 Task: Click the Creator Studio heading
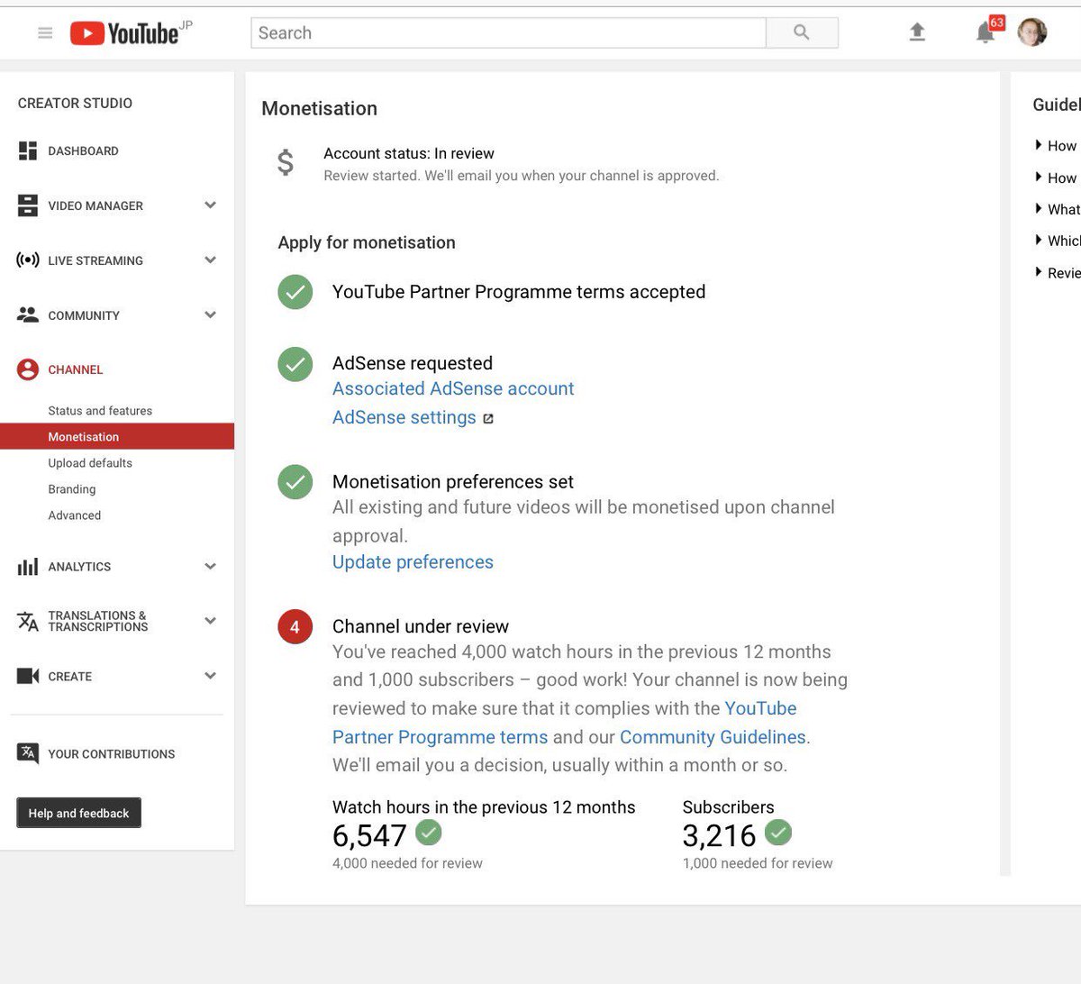coord(75,104)
